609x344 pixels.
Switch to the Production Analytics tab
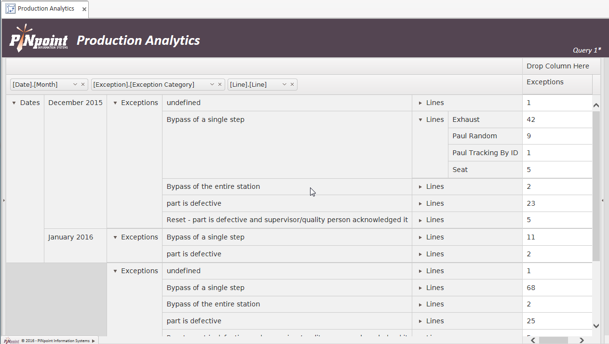coord(46,9)
